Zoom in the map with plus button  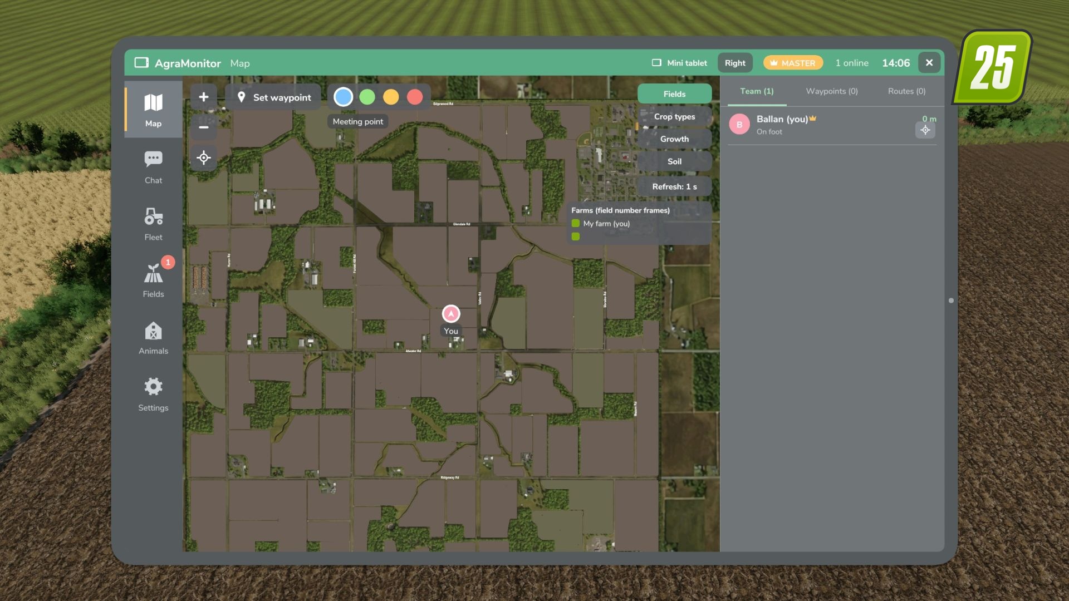204,97
